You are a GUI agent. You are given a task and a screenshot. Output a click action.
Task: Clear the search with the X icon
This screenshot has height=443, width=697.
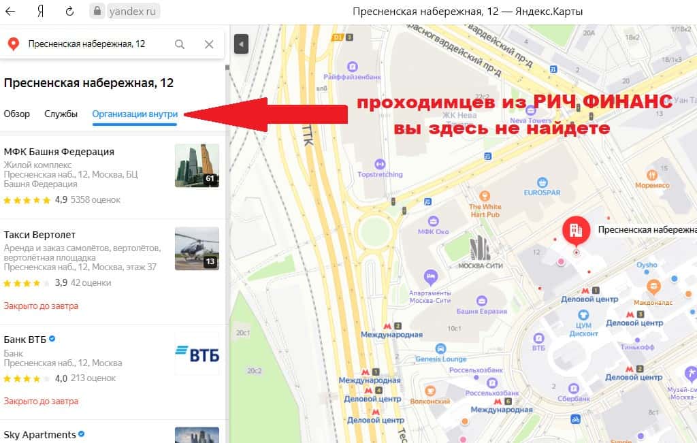click(209, 44)
